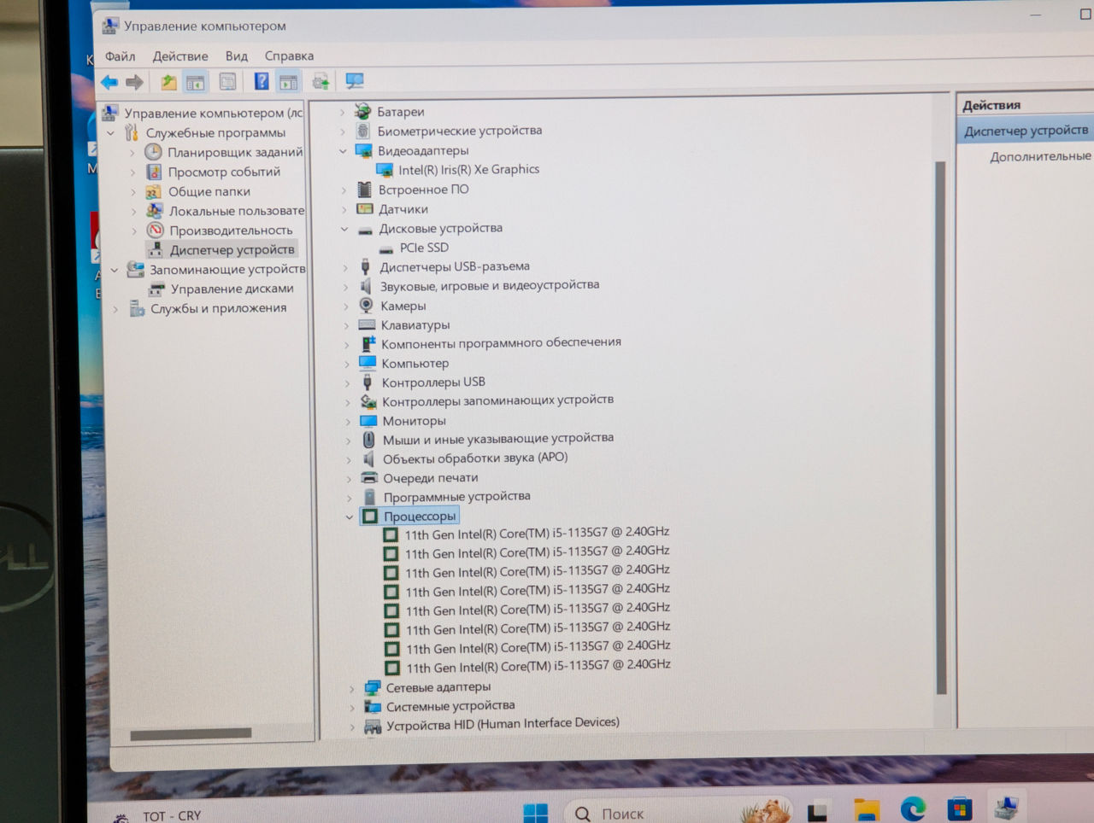Click the Сетевые адаптеры network icon
Image resolution: width=1094 pixels, height=823 pixels.
(x=372, y=687)
